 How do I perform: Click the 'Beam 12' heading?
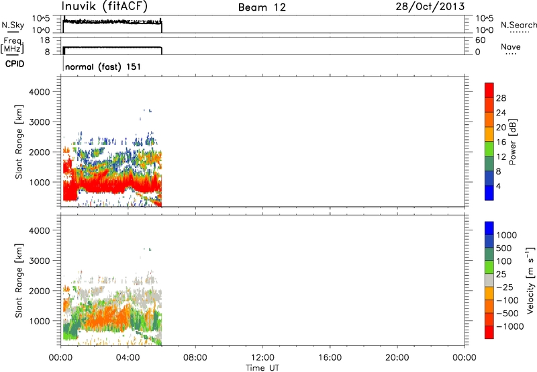[x=262, y=7]
